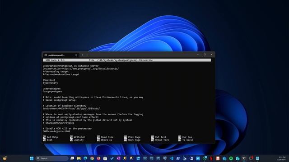The width and height of the screenshot is (289, 162).
Task: Click the '# Location of database directory' comment
Action: click(65, 106)
